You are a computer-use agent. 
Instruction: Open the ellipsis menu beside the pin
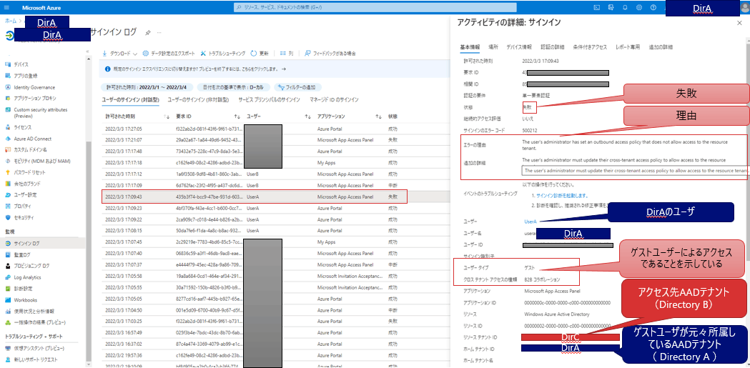click(159, 32)
